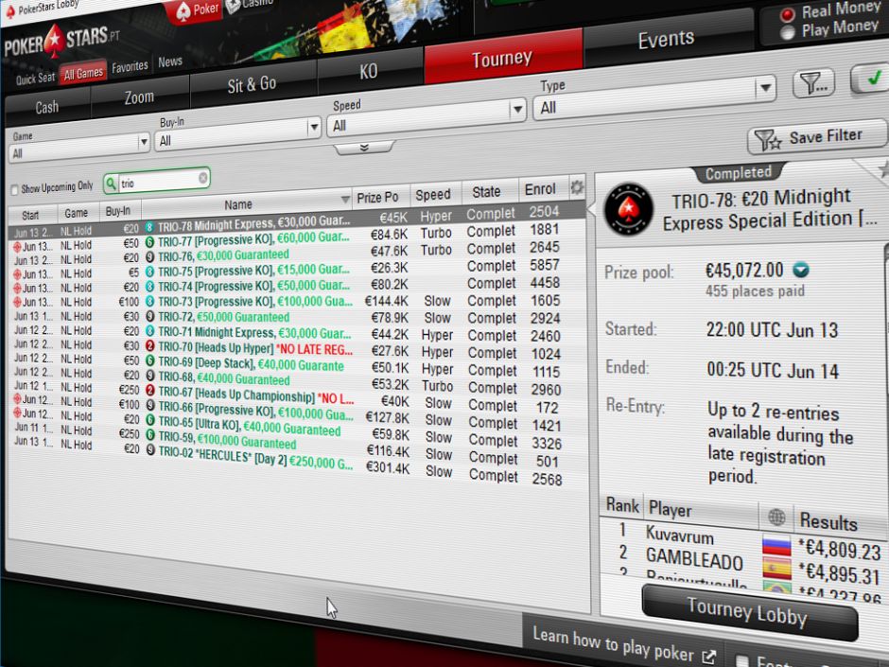Click the 8-max badge on the TRIO-78 row
Image resolution: width=889 pixels, height=667 pixels.
[x=149, y=227]
